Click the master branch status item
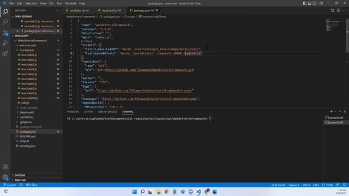 [10, 185]
